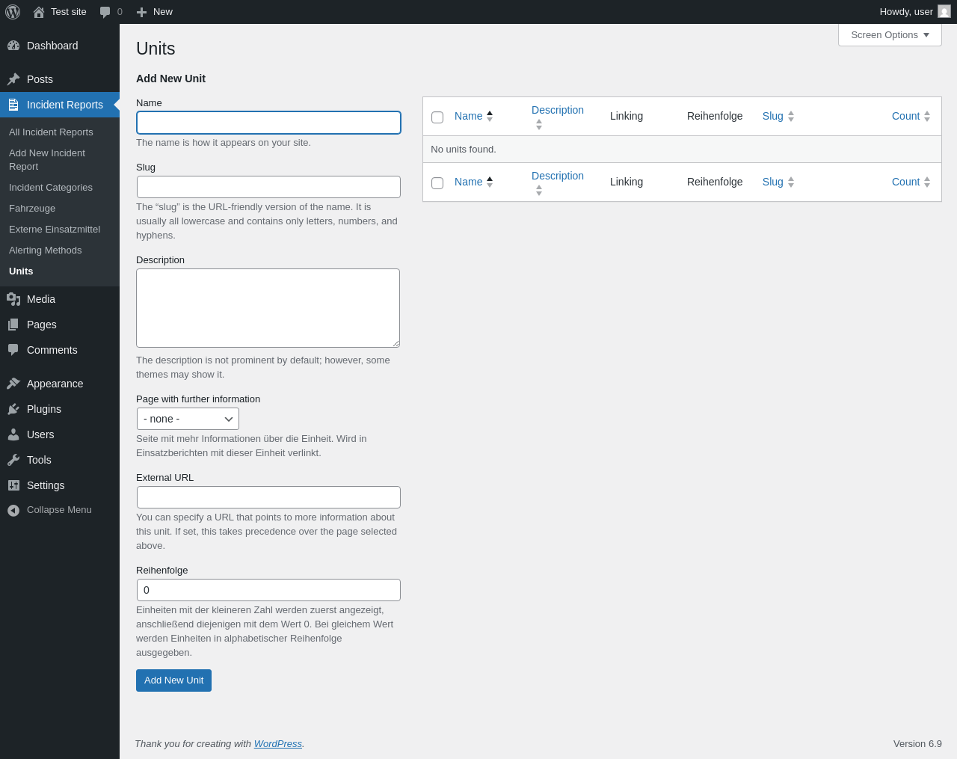This screenshot has height=759, width=957.
Task: Click the WordPress logo icon
Action: (13, 12)
